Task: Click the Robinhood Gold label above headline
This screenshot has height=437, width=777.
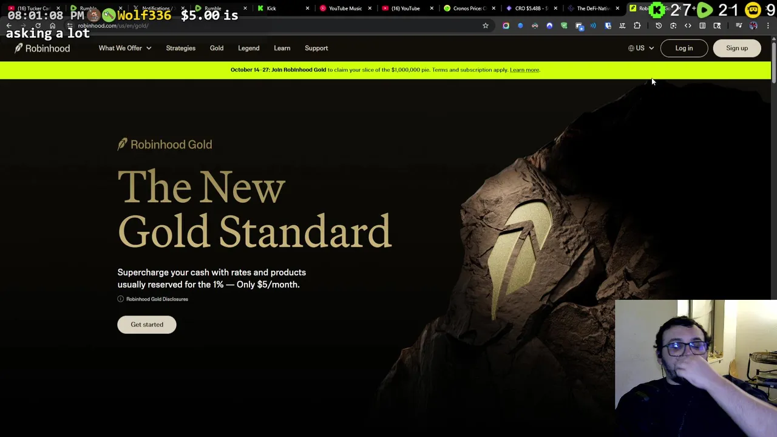Action: (x=165, y=144)
